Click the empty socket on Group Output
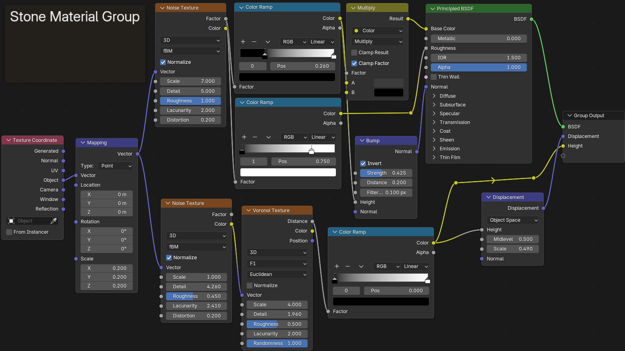This screenshot has height=351, width=625. pos(563,156)
